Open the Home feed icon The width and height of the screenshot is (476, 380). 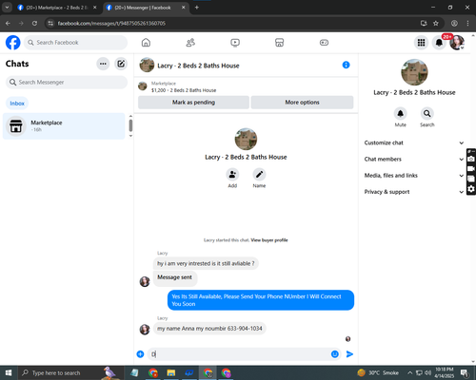point(146,43)
